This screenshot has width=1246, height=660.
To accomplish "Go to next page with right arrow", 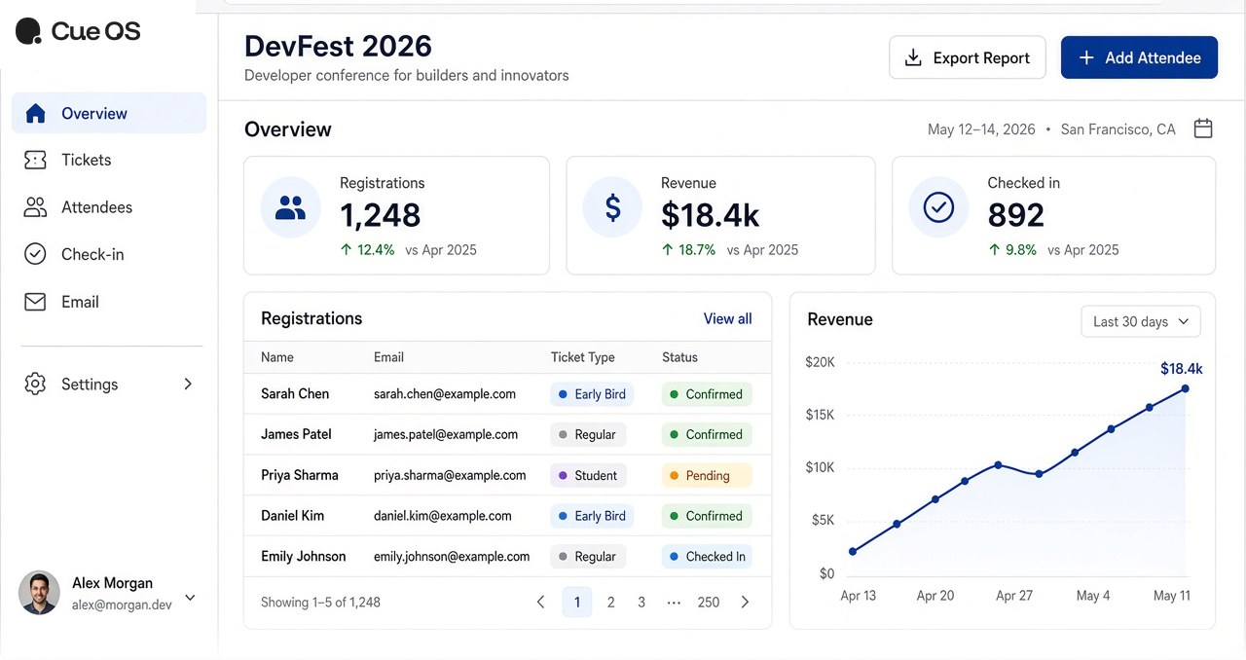I will click(745, 603).
